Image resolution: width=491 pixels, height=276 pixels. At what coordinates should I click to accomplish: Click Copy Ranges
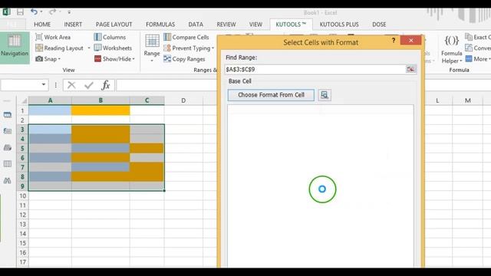coord(184,59)
